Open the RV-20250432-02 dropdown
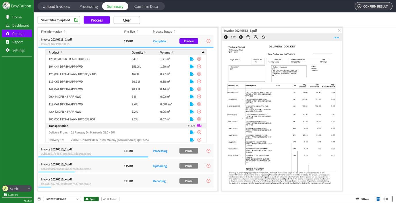Image resolution: width=396 pixels, height=203 pixels. coord(62,199)
